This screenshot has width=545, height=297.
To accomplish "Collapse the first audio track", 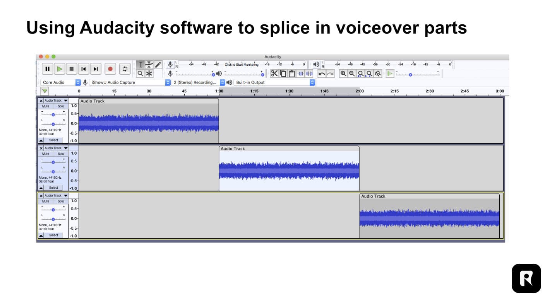I will tap(41, 140).
